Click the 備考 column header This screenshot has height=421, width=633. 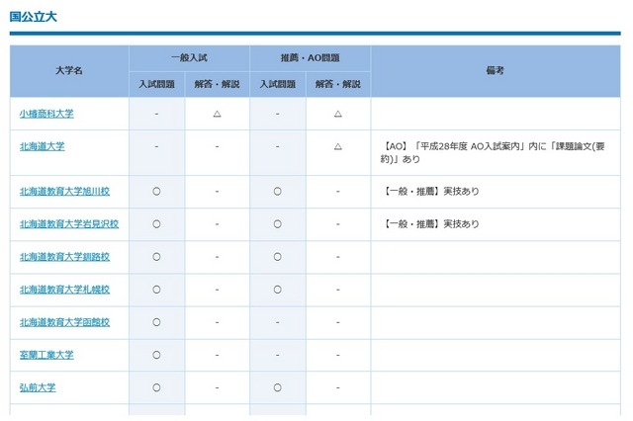click(496, 71)
